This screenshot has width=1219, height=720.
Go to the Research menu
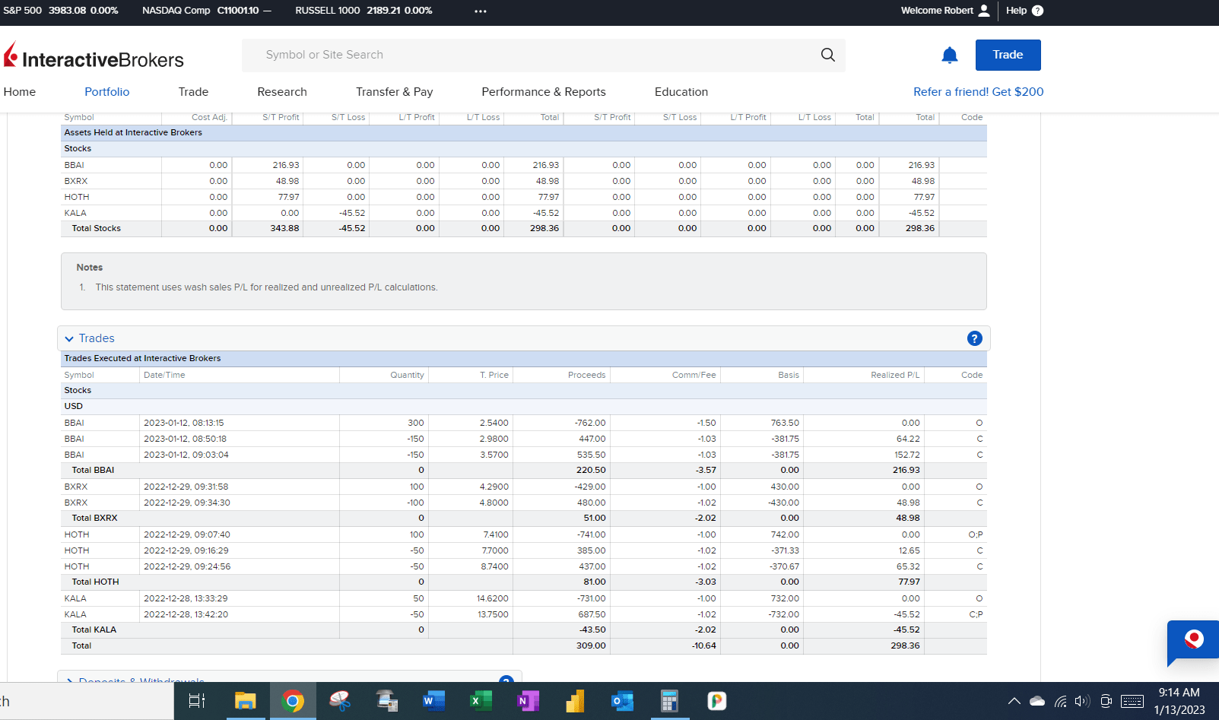click(282, 92)
